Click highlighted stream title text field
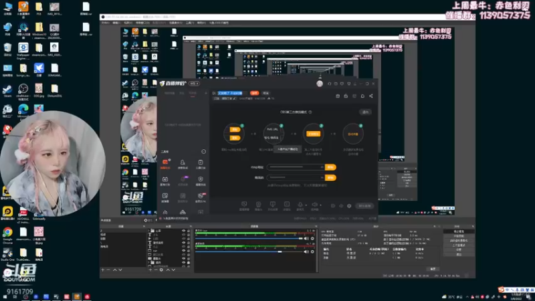Image resolution: width=535 pixels, height=301 pixels. point(231,93)
